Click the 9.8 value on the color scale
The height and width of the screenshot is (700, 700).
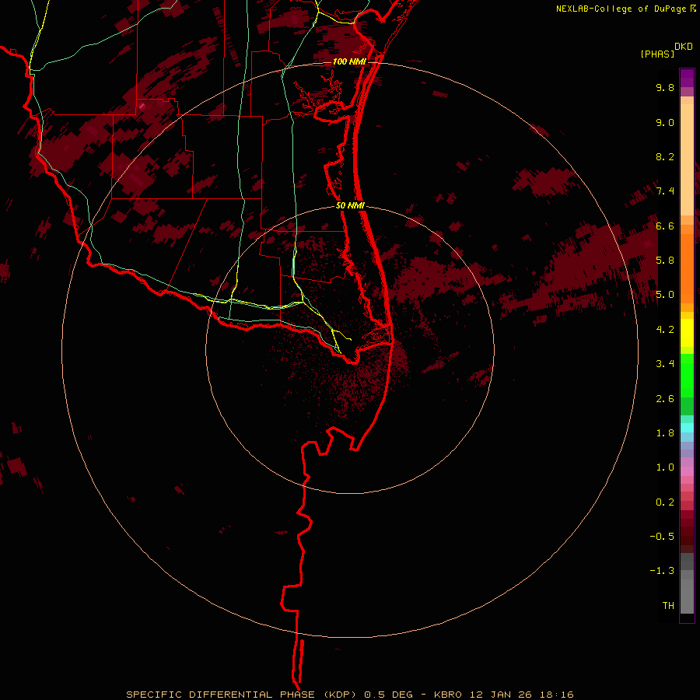click(x=665, y=87)
